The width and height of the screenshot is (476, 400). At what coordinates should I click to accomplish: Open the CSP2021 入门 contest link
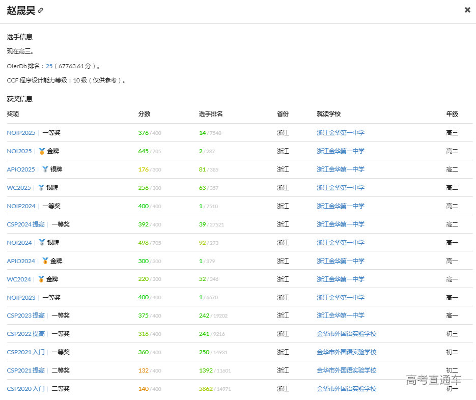25,352
